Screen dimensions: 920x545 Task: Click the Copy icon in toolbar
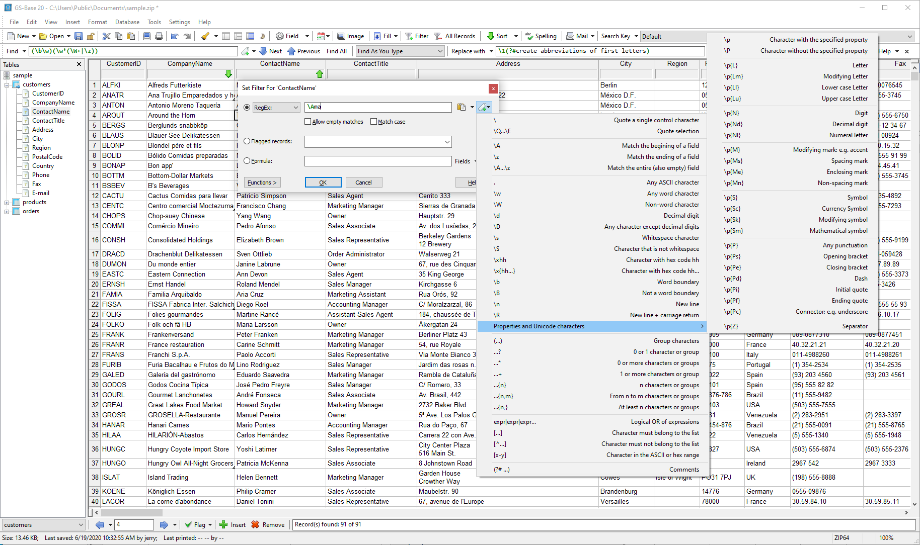(x=119, y=36)
